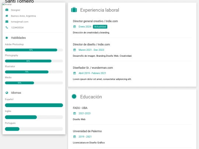Click Dirección de creatividad y branding text

click(x=91, y=33)
